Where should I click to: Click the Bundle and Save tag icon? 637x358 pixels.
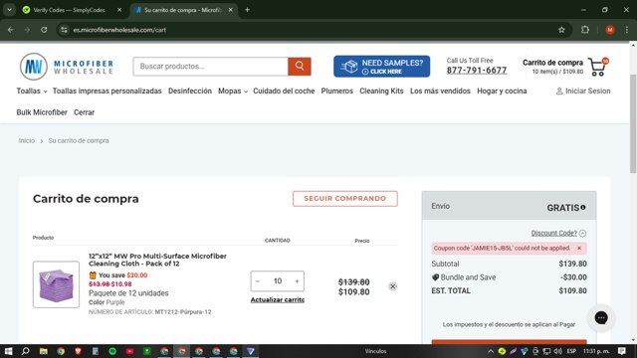tap(435, 277)
